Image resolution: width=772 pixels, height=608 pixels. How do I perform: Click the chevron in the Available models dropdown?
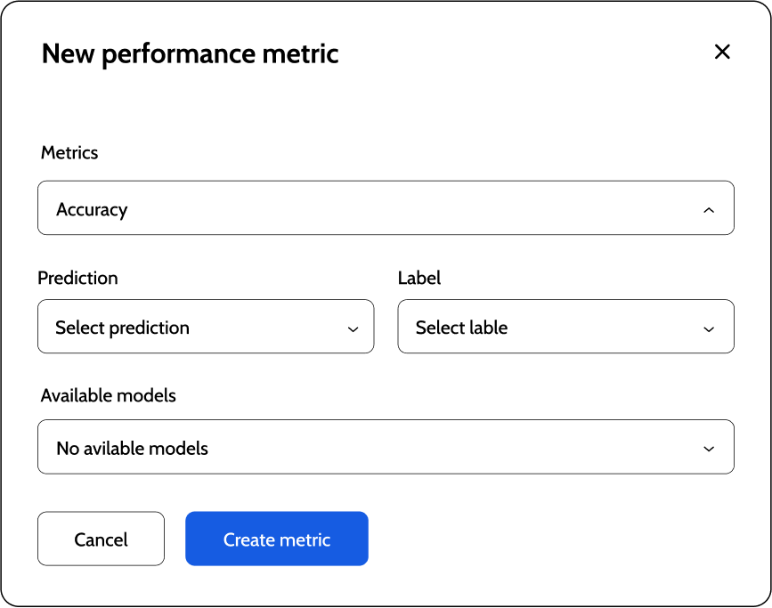tap(709, 449)
